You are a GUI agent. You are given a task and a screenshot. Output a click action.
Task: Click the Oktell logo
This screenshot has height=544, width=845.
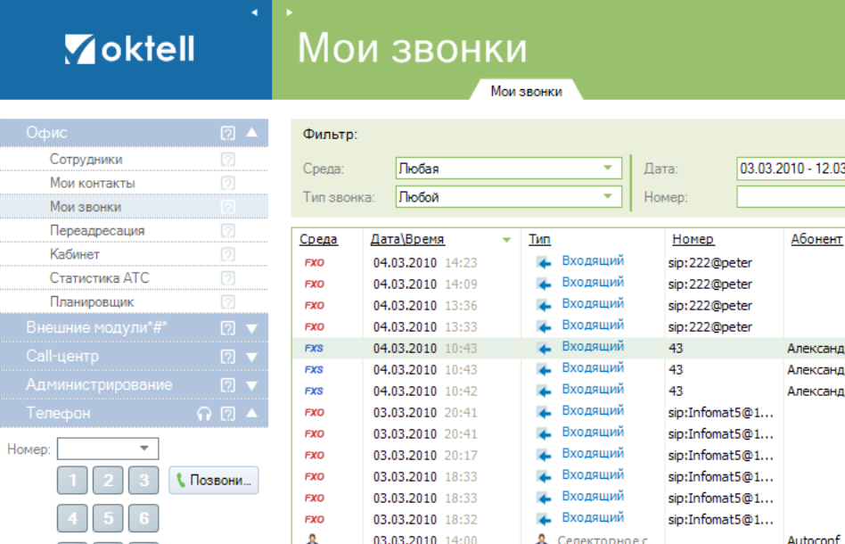pyautogui.click(x=130, y=49)
